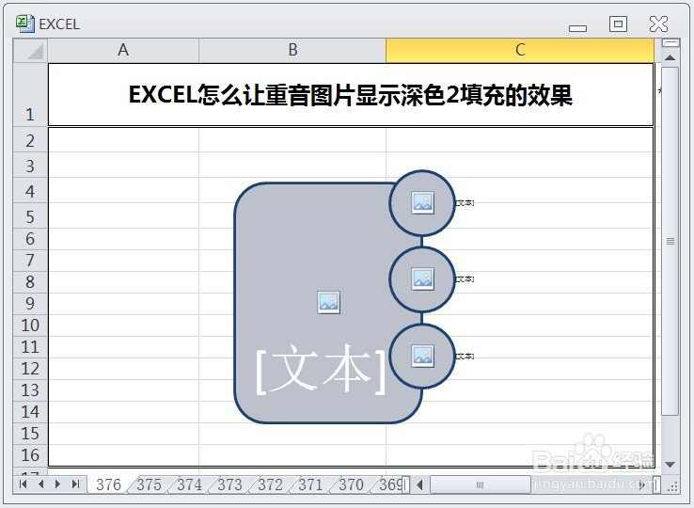Select row 2 header
Viewport: 694px width, 508px height.
coord(30,140)
